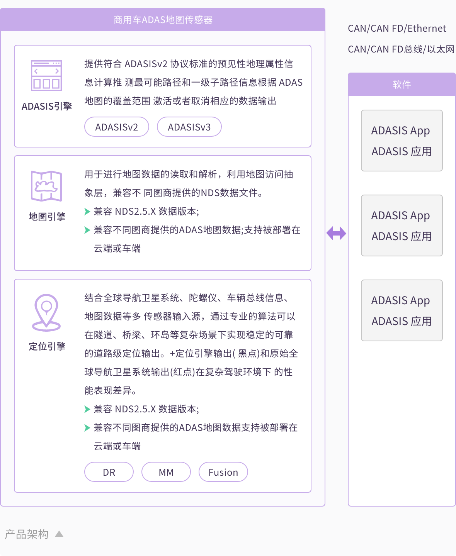The image size is (456, 556).
Task: Click the second green arrow bullet in positioning engine
Action: [x=87, y=428]
